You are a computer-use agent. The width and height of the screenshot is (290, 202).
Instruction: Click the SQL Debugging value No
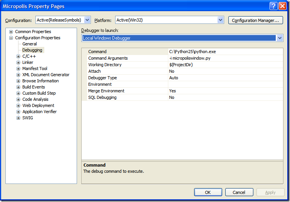[x=225, y=97]
